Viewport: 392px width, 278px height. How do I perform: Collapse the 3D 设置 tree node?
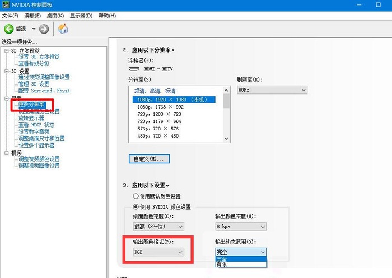tap(7, 71)
